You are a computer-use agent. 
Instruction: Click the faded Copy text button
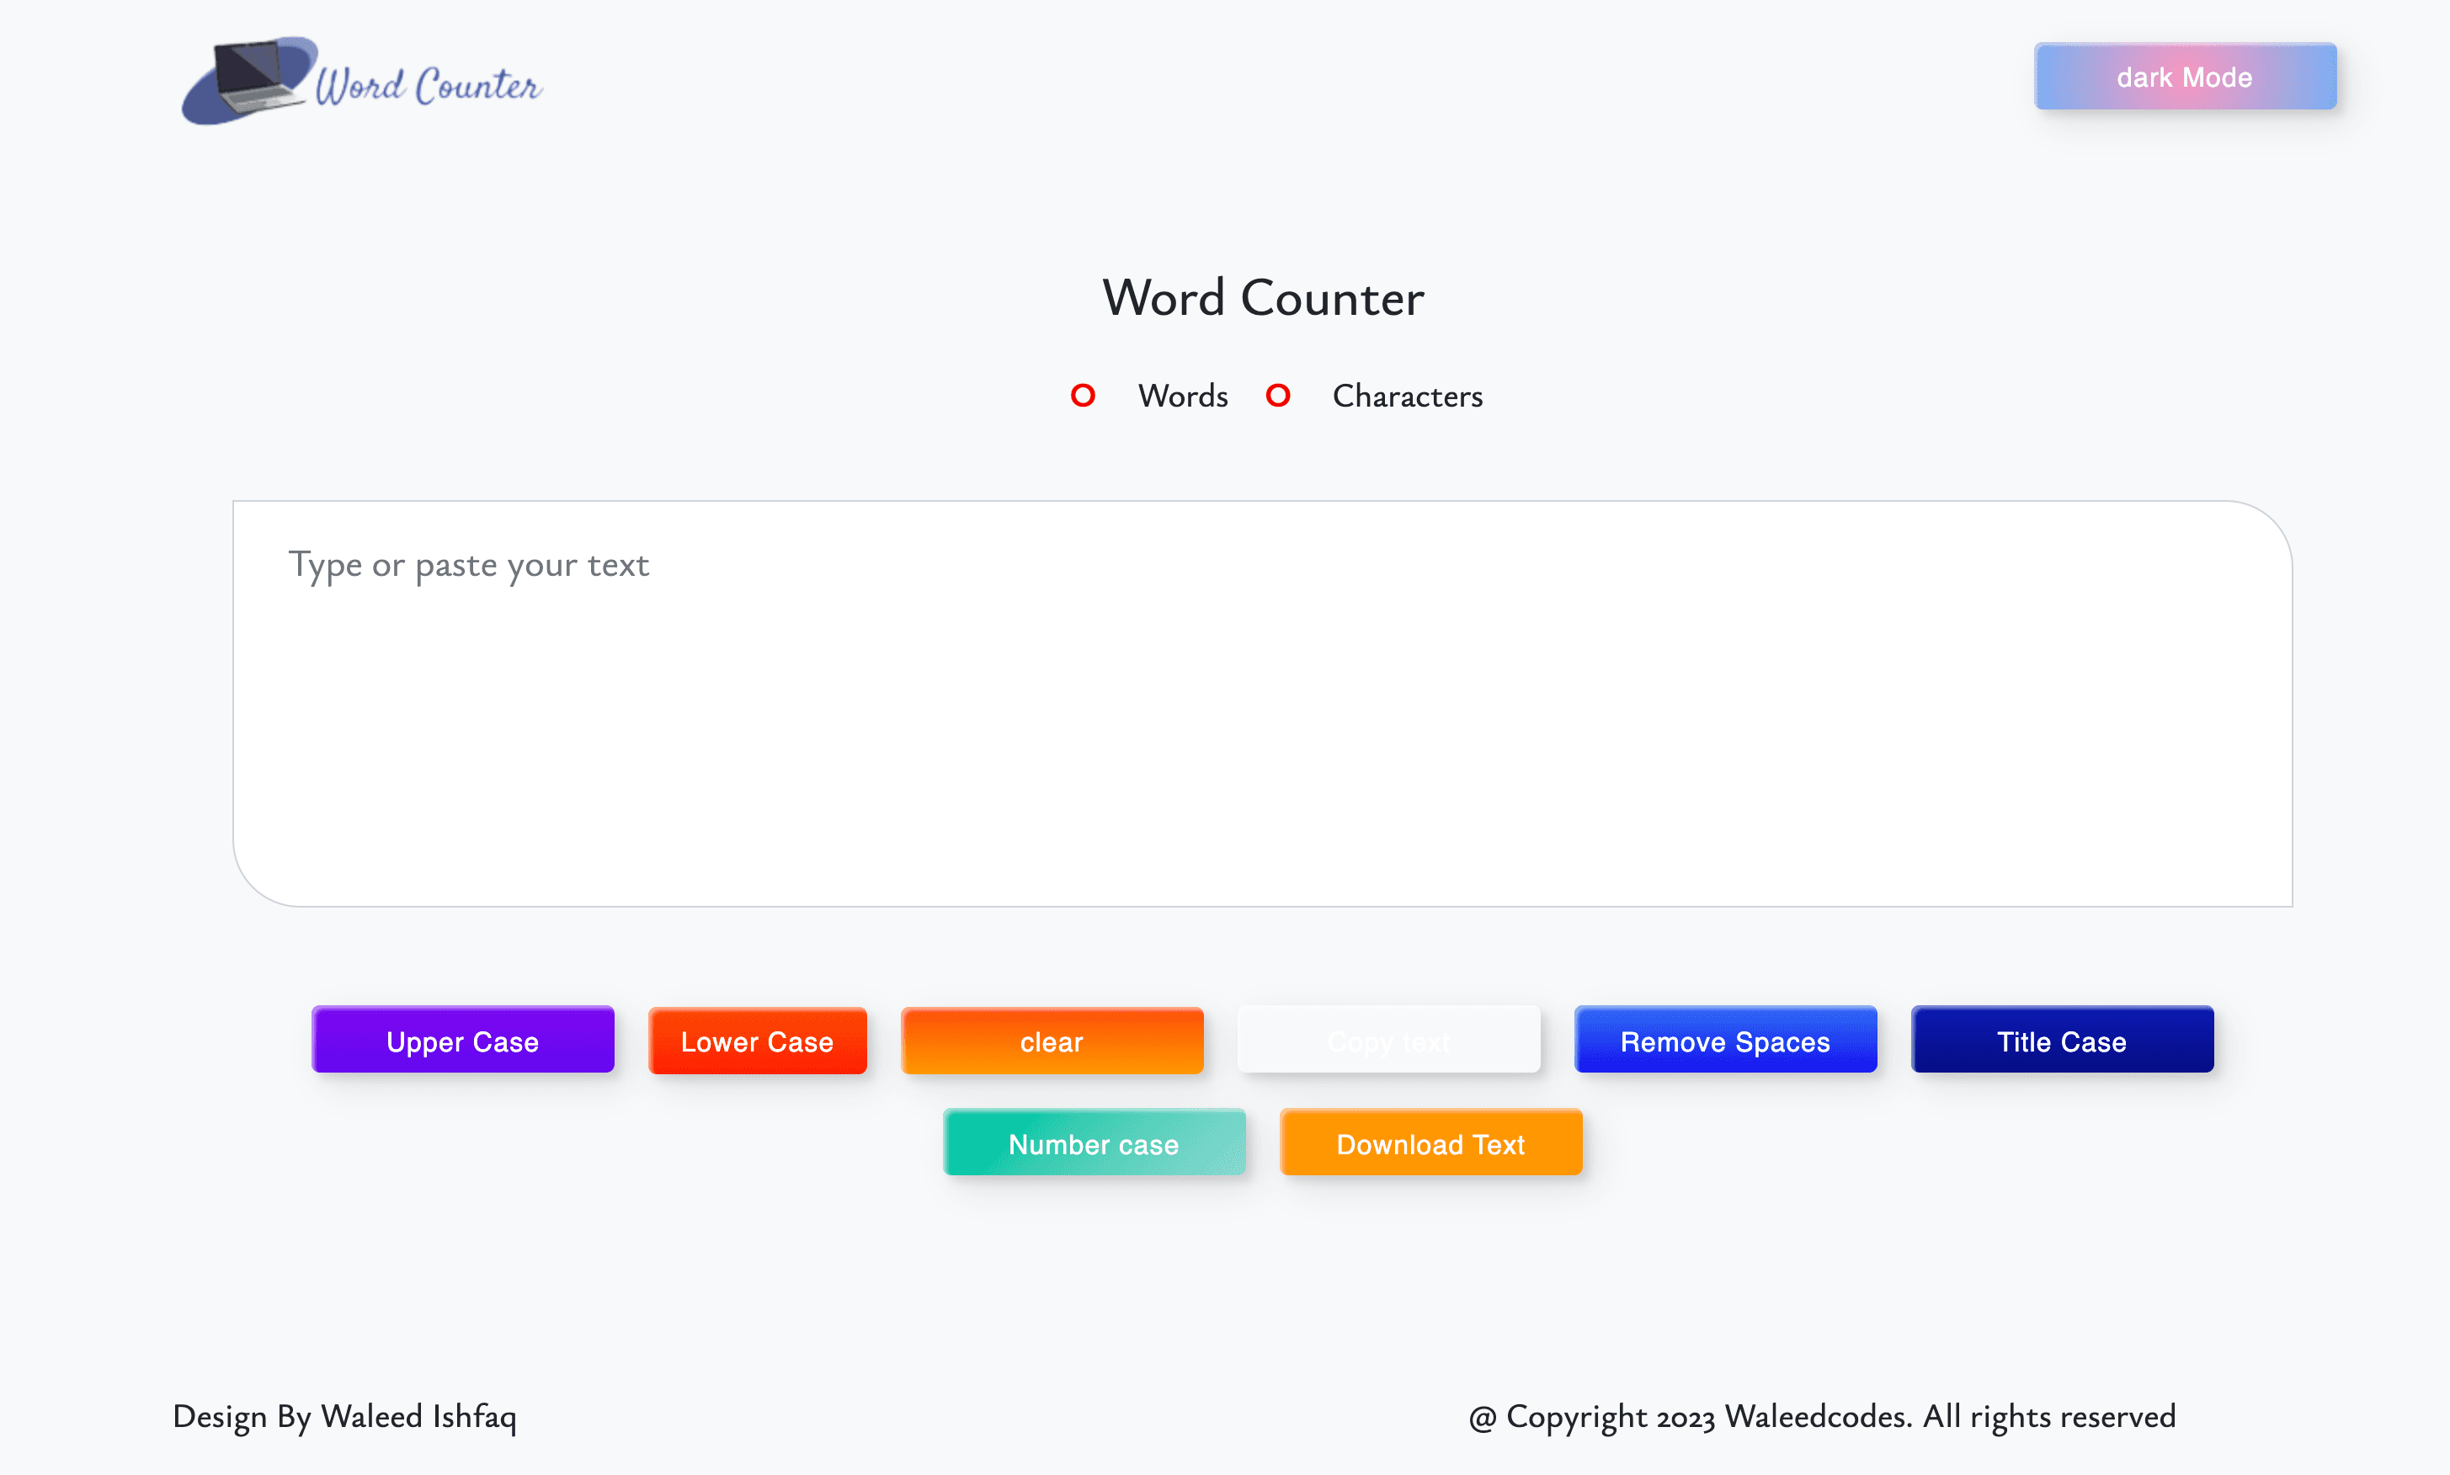coord(1388,1041)
